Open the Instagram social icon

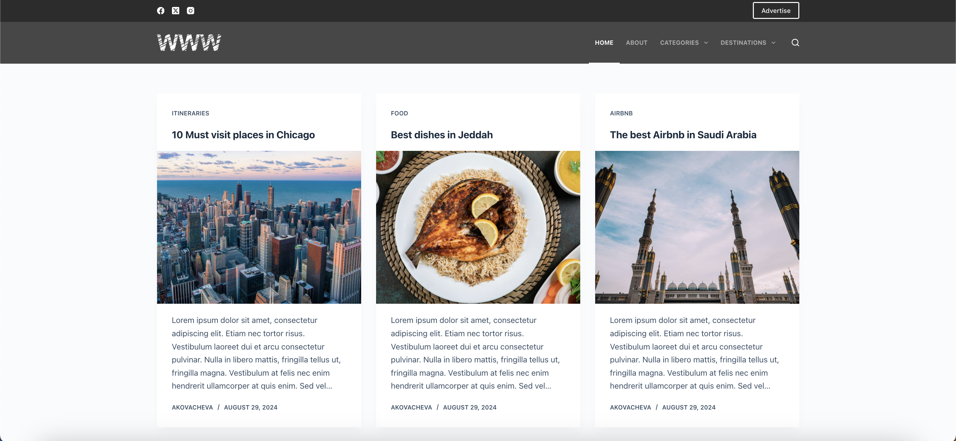point(191,11)
